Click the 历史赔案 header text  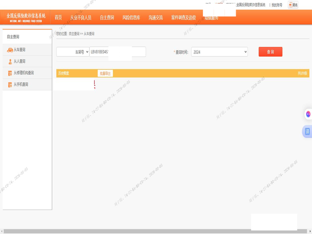64,73
